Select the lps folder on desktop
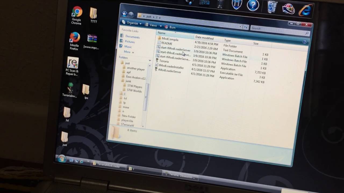Viewport: 344px width, 193px height. [86, 92]
